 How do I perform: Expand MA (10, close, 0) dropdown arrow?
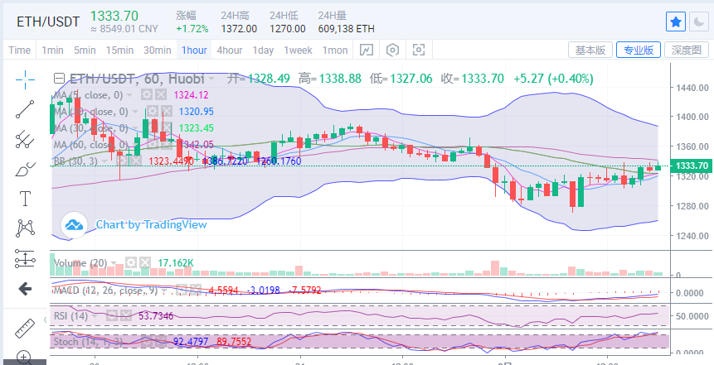[136, 112]
